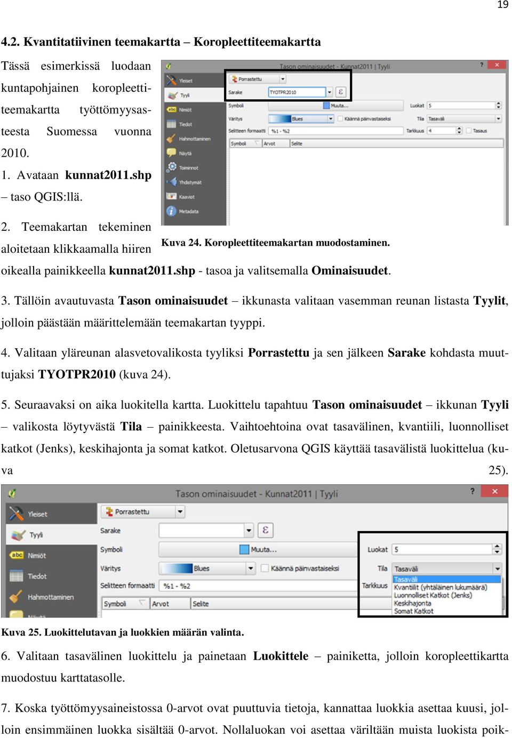Image resolution: width=512 pixels, height=738 pixels.
Task: Open Tila Tasaväli dropdown in Kuva 24 dialog
Action: pos(464,119)
